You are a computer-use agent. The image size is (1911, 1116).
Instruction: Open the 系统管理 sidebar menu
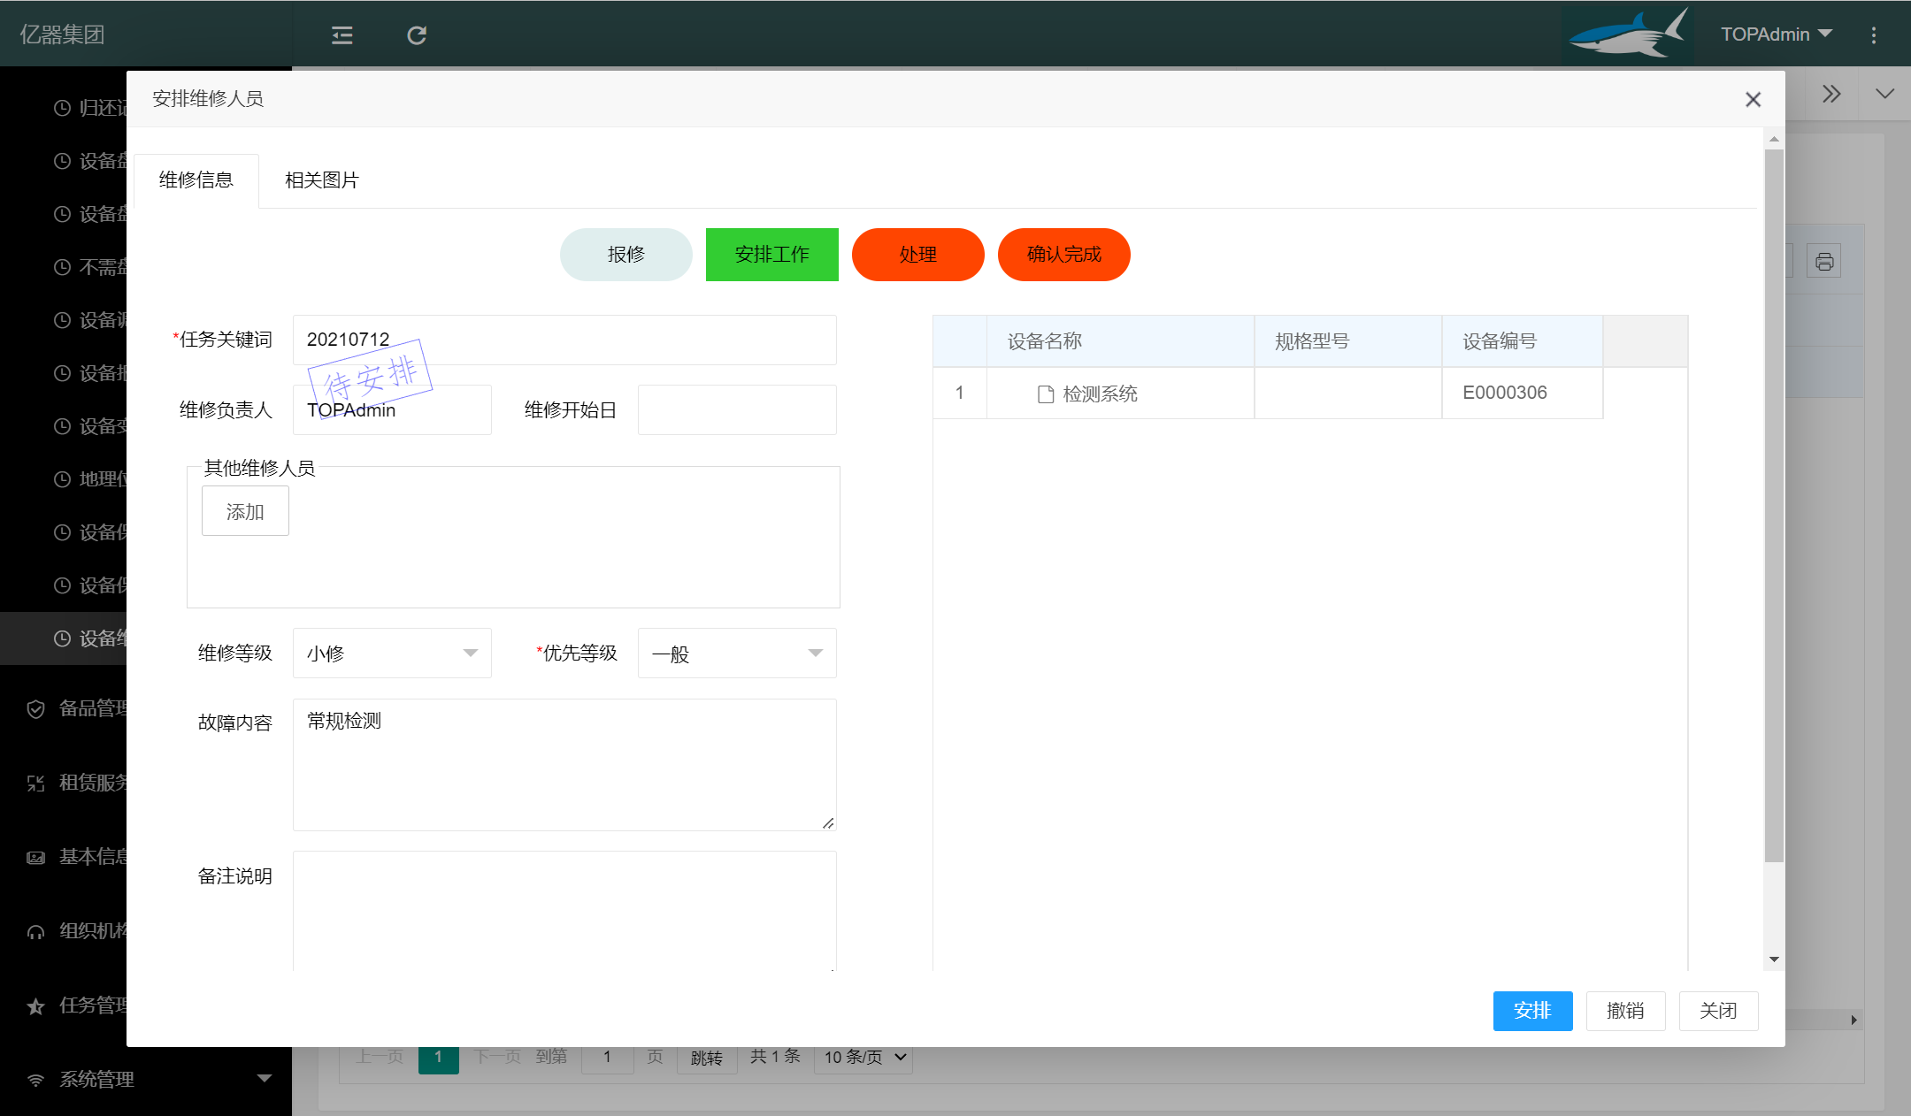point(146,1080)
